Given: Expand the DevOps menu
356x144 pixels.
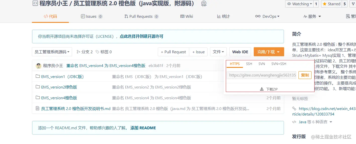Looking at the screenshot, I should pos(267,16).
